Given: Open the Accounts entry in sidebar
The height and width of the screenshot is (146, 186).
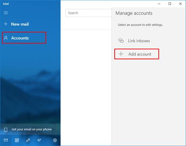Looking at the screenshot, I should 24,38.
